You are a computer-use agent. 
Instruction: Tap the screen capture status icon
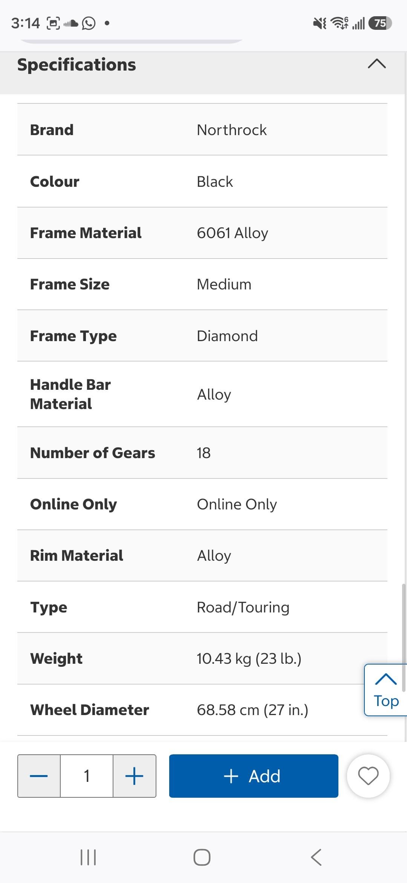tap(53, 23)
